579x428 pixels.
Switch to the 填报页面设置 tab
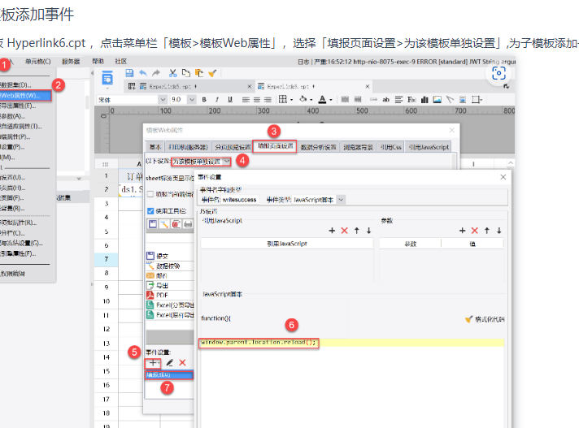[x=275, y=146]
